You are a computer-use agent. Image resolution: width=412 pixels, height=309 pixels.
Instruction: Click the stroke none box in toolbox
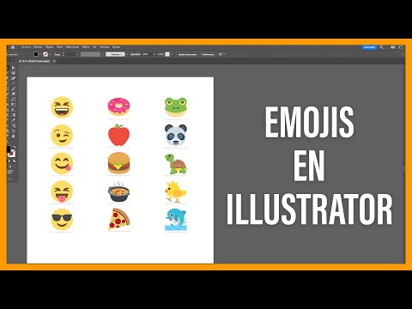pos(12,154)
